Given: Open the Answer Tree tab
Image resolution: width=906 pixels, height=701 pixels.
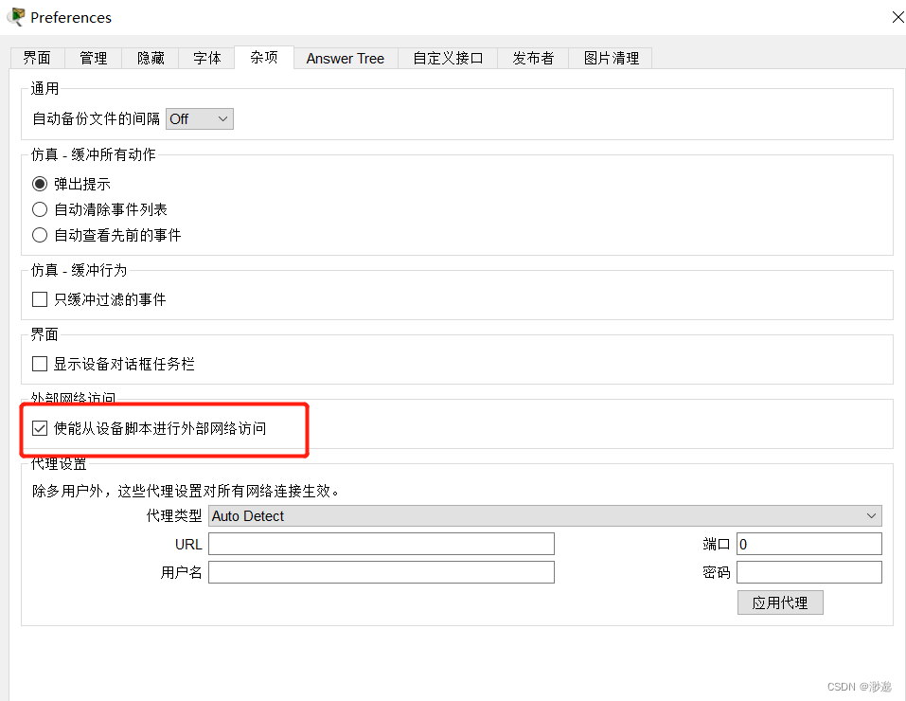Looking at the screenshot, I should click(x=346, y=59).
